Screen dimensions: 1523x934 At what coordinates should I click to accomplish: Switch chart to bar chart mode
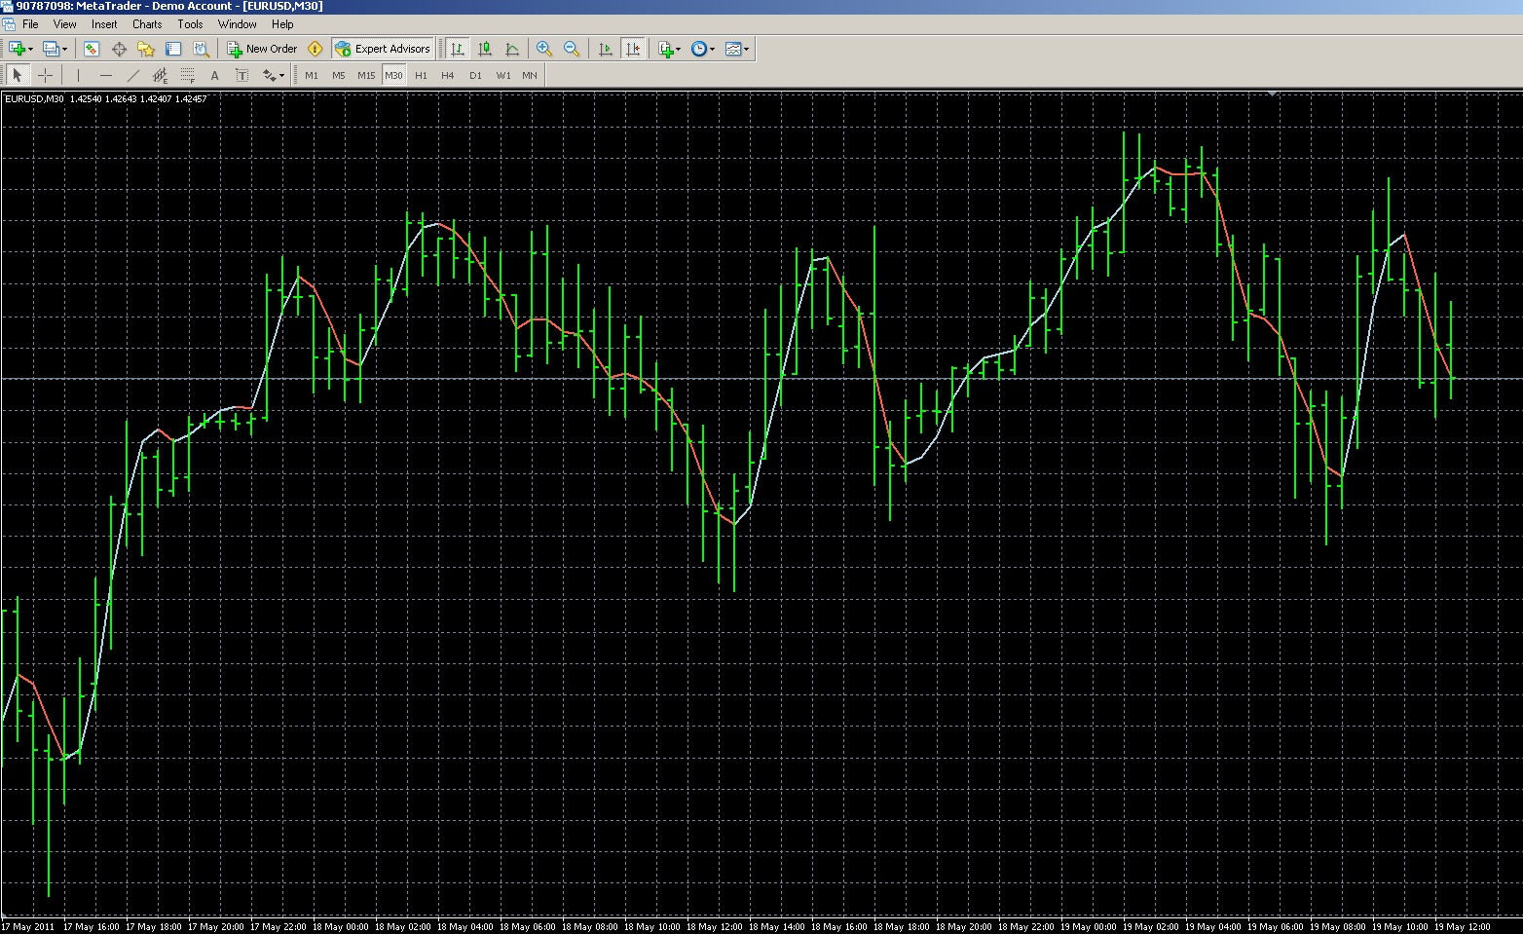click(458, 49)
